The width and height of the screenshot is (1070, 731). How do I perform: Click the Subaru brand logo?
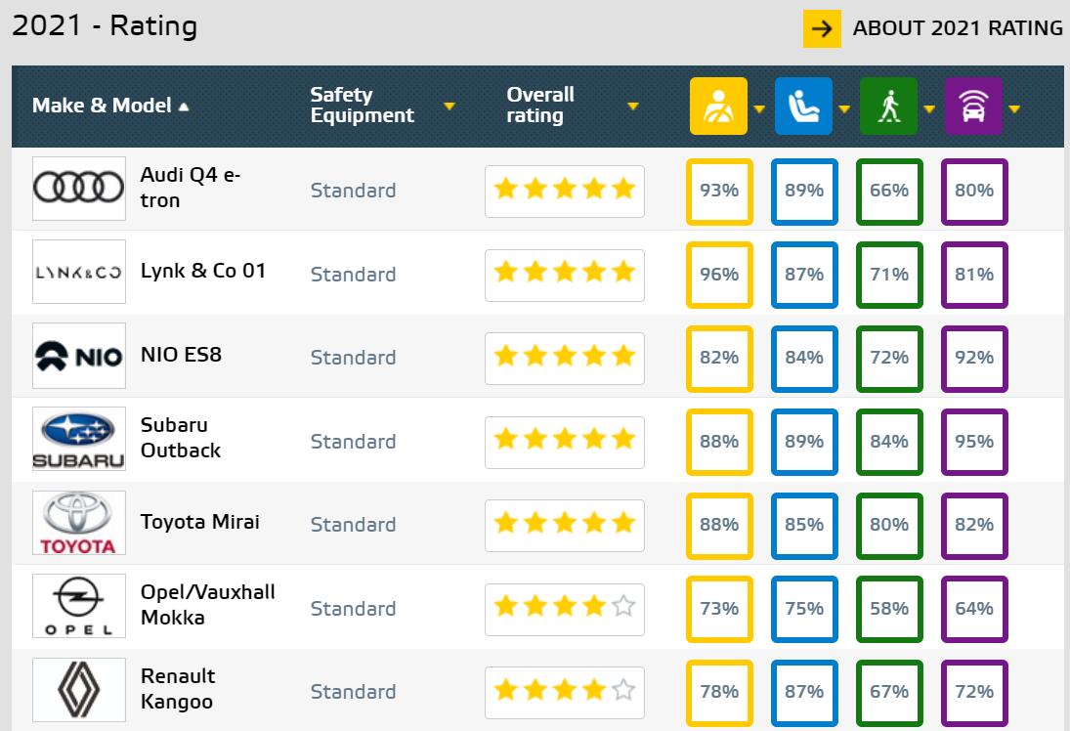click(79, 441)
